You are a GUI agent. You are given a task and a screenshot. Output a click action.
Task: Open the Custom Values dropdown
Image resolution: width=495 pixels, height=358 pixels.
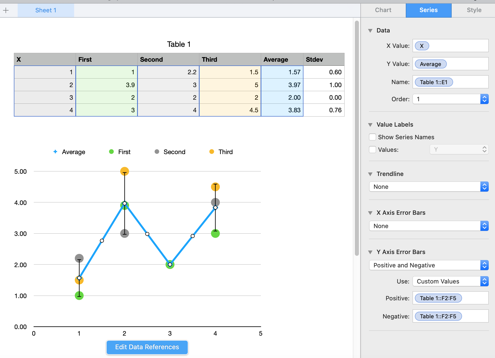coord(450,281)
